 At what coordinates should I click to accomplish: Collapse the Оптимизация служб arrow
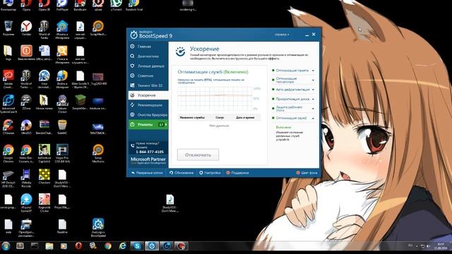(313, 118)
